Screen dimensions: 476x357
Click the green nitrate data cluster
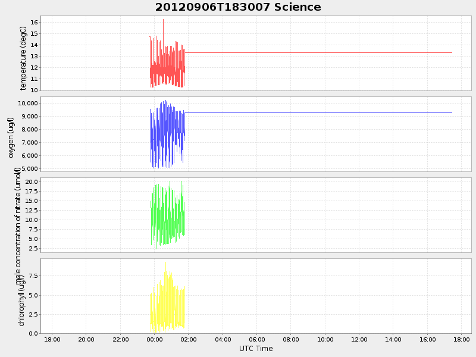click(x=168, y=215)
